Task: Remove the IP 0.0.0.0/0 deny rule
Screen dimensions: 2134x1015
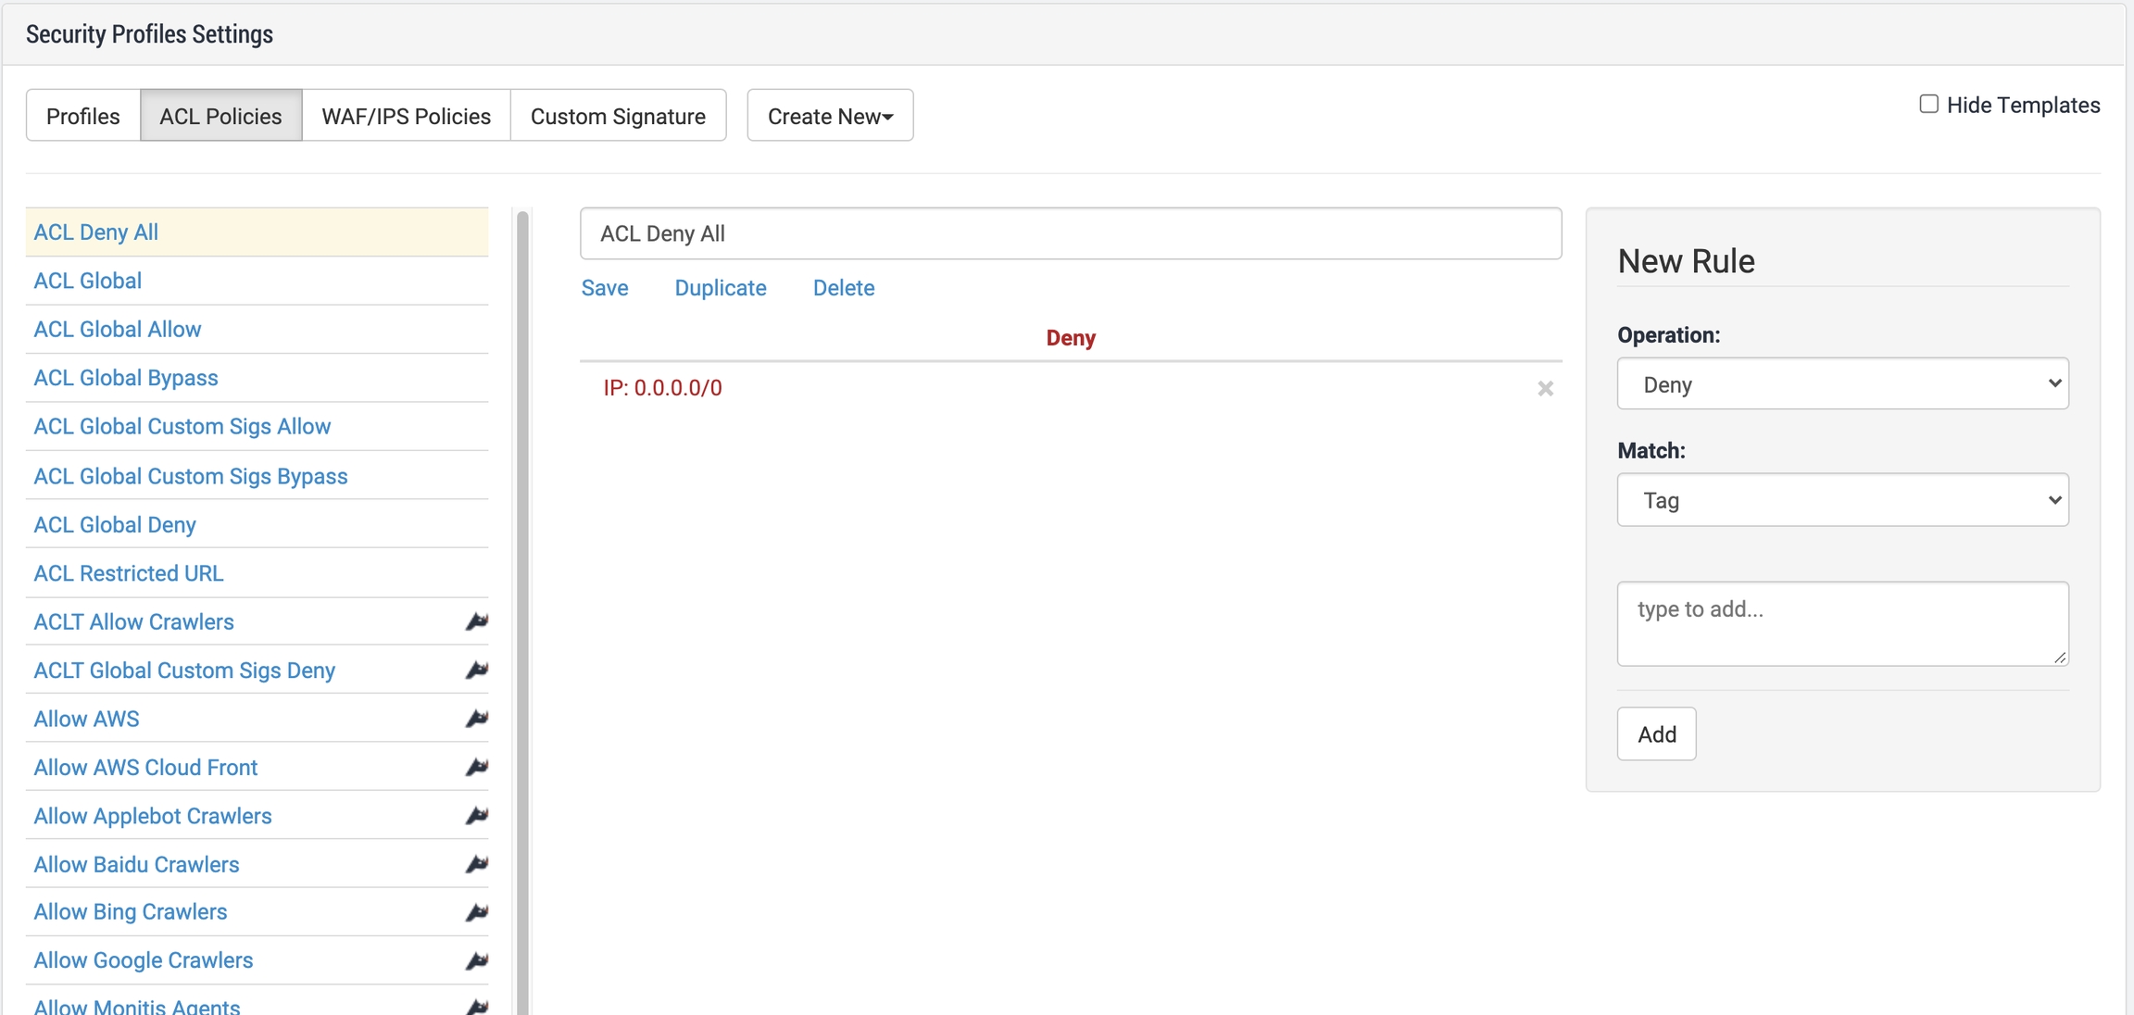Action: [1545, 388]
